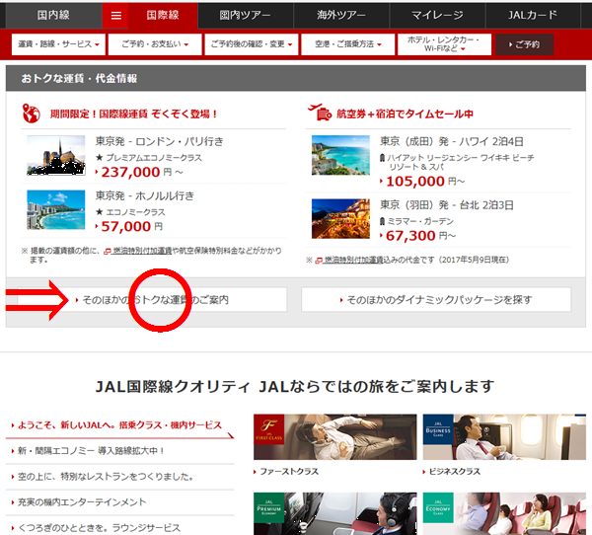Select 新・間隔エコノミー 導入路線拡大中 item
592x535 pixels.
coord(119,451)
